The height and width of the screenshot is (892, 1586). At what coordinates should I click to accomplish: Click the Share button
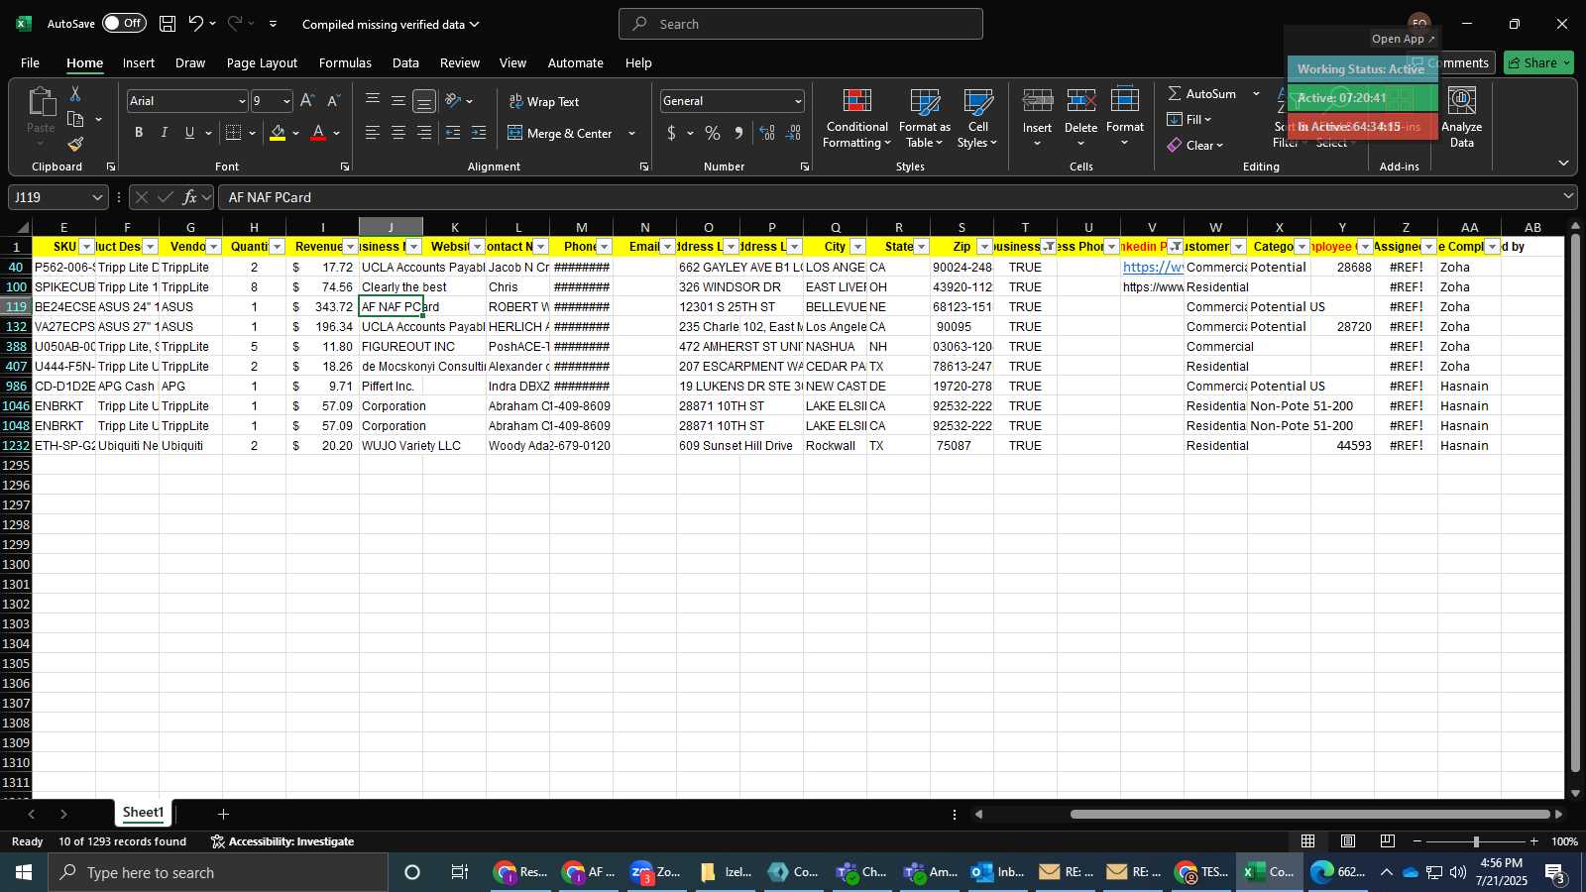1538,62
